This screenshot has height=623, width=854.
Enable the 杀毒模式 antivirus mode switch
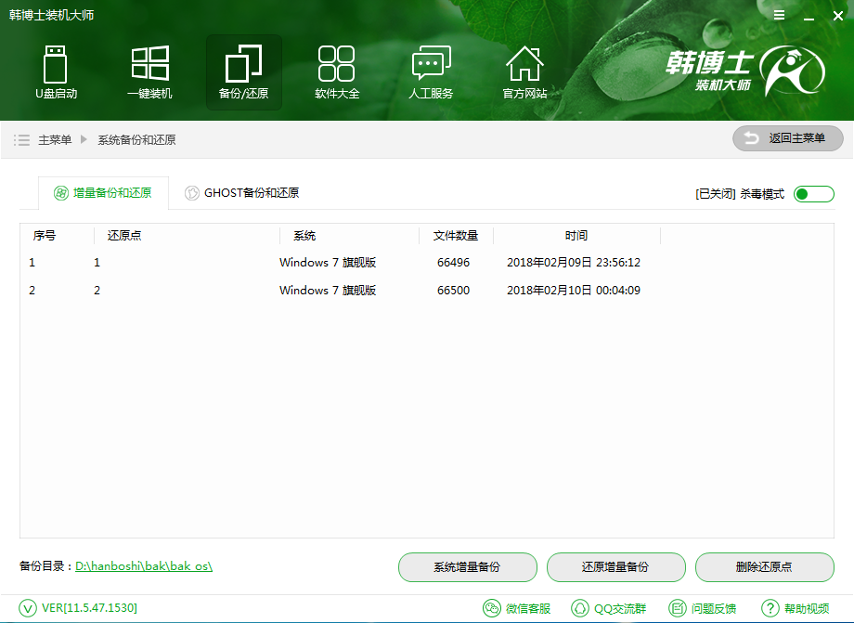pyautogui.click(x=813, y=194)
